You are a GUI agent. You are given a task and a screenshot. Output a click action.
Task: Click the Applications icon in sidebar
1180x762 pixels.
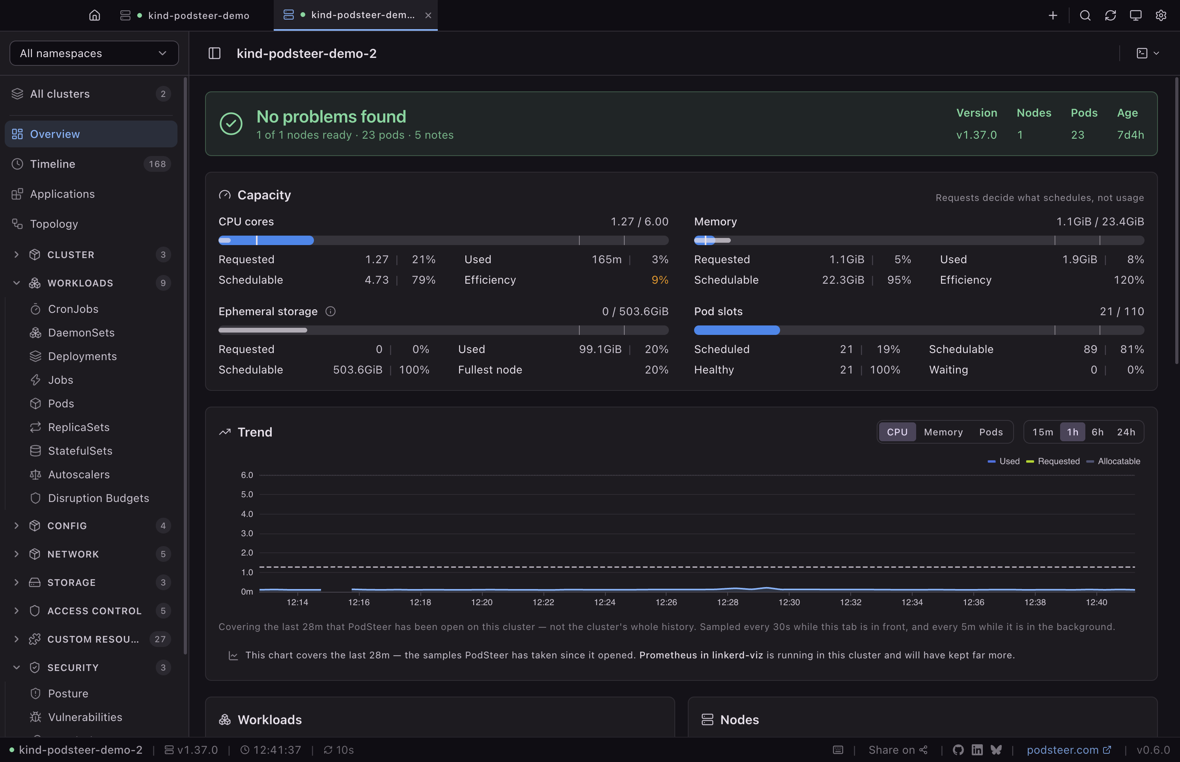click(17, 194)
